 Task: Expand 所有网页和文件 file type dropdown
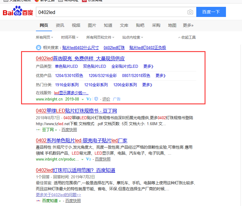pos(100,37)
